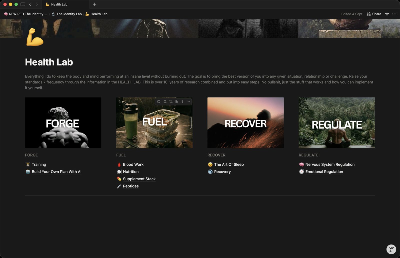This screenshot has height=258, width=400.
Task: Open the Nutrition page
Action: [x=128, y=172]
